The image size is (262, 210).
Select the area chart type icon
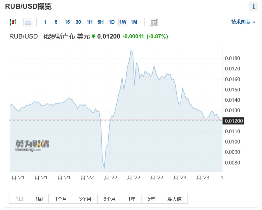coord(28,22)
